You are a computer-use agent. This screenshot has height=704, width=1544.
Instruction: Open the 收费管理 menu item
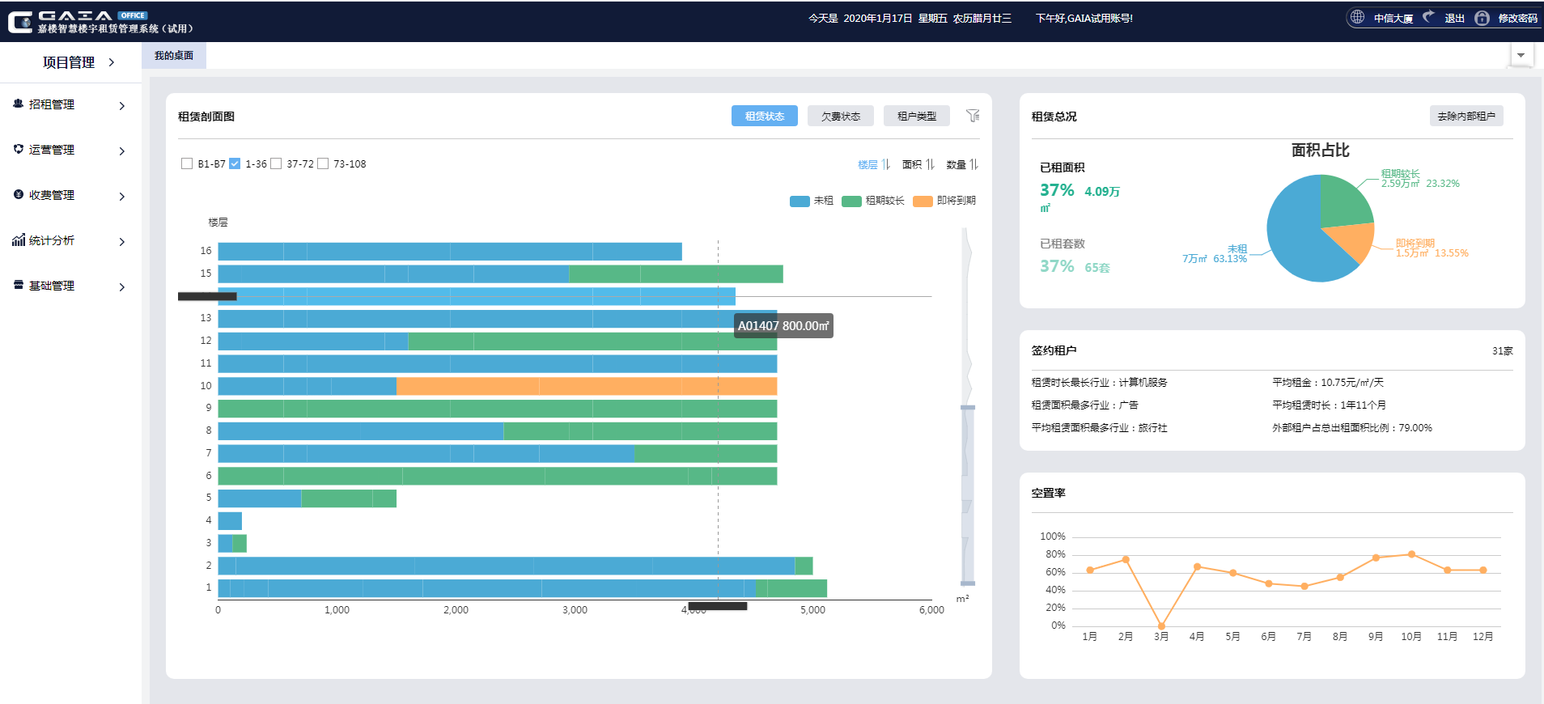point(52,195)
